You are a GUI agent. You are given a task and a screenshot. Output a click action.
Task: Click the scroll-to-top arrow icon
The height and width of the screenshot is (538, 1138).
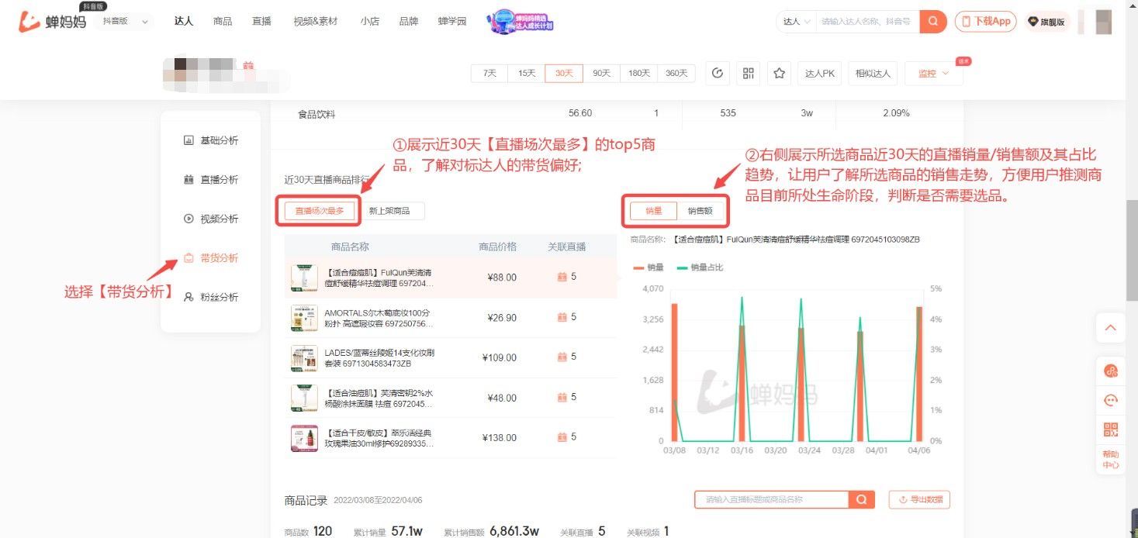pos(1110,328)
